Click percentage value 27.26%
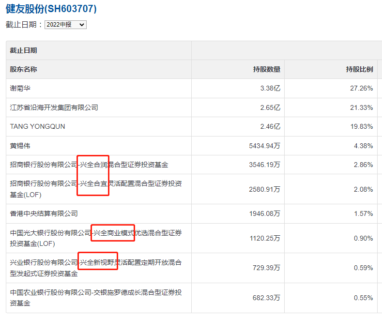This screenshot has width=382, height=319. coord(362,88)
